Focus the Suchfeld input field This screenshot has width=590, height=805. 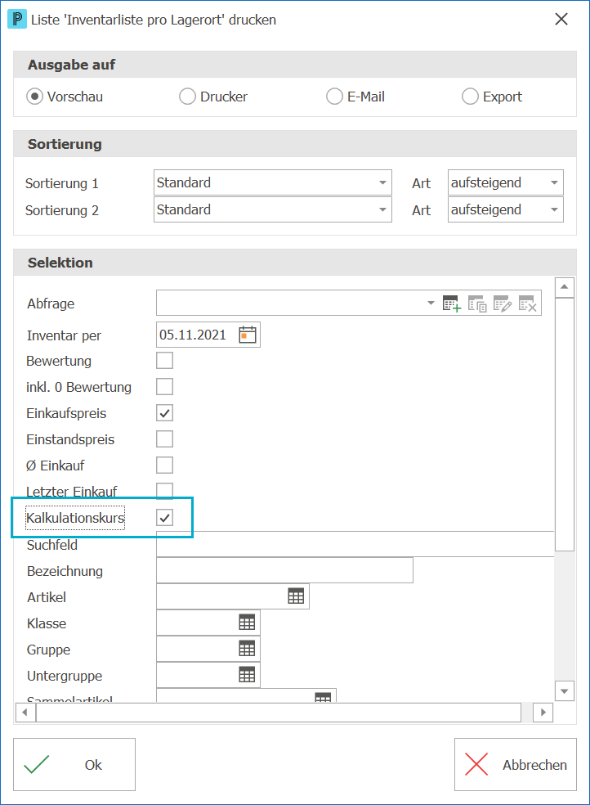click(355, 544)
